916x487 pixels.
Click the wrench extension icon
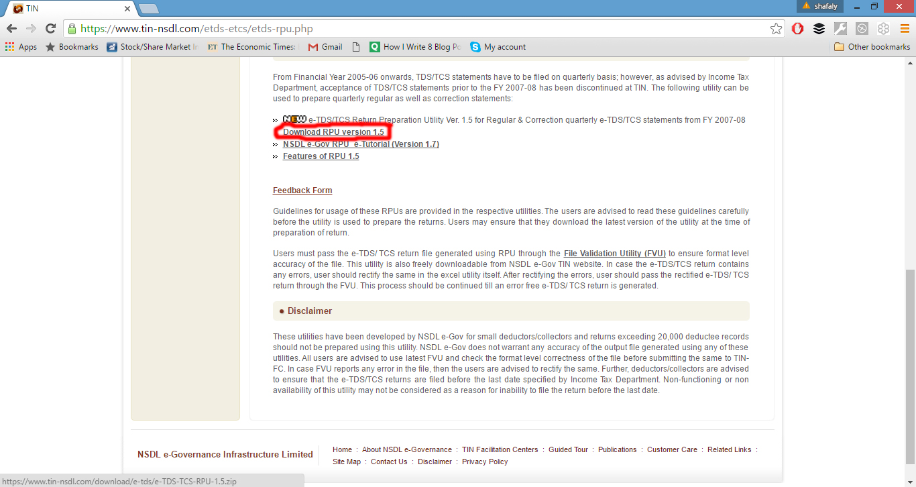click(x=840, y=29)
